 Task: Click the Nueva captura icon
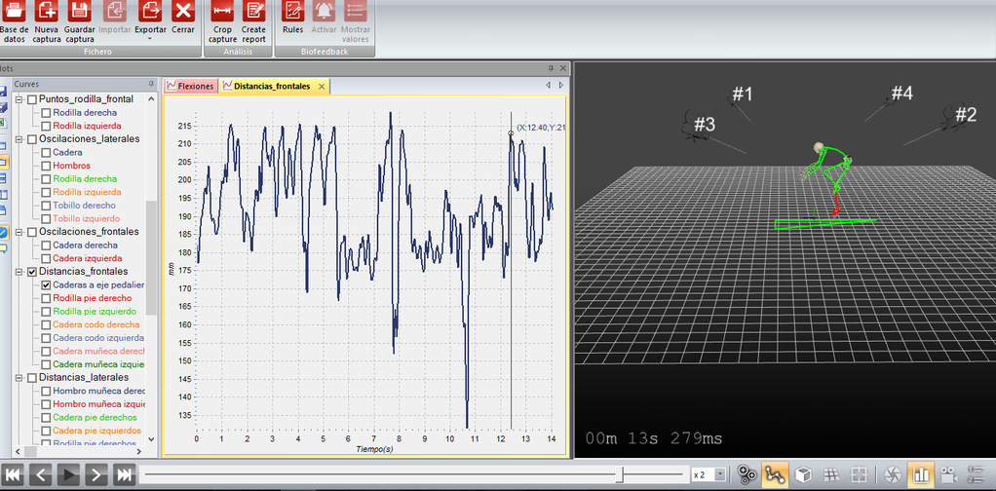point(46,11)
